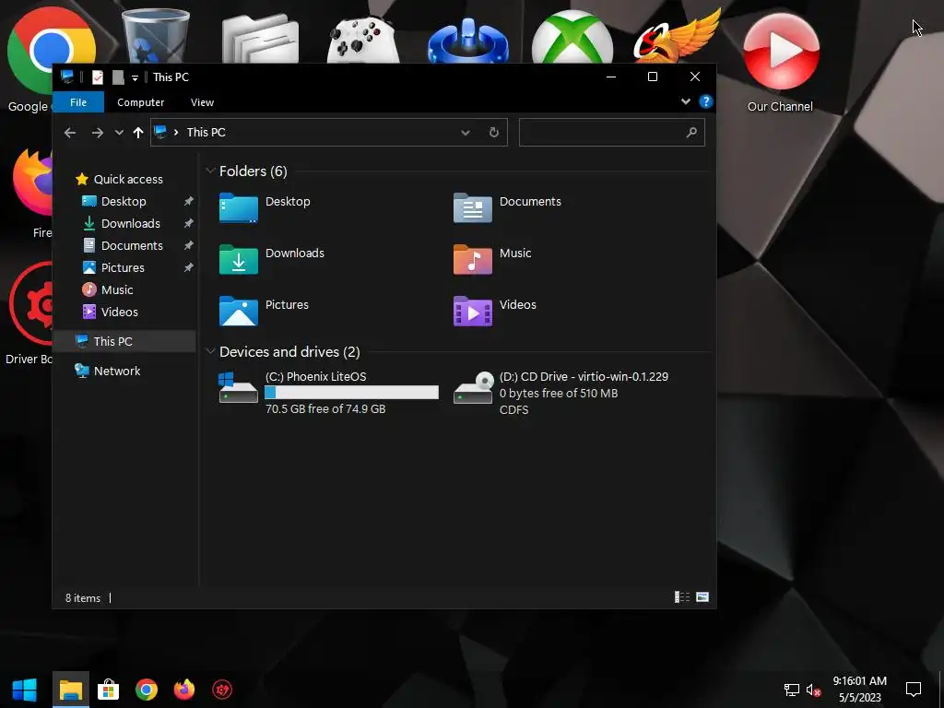Click the Back navigation arrow

tap(70, 133)
